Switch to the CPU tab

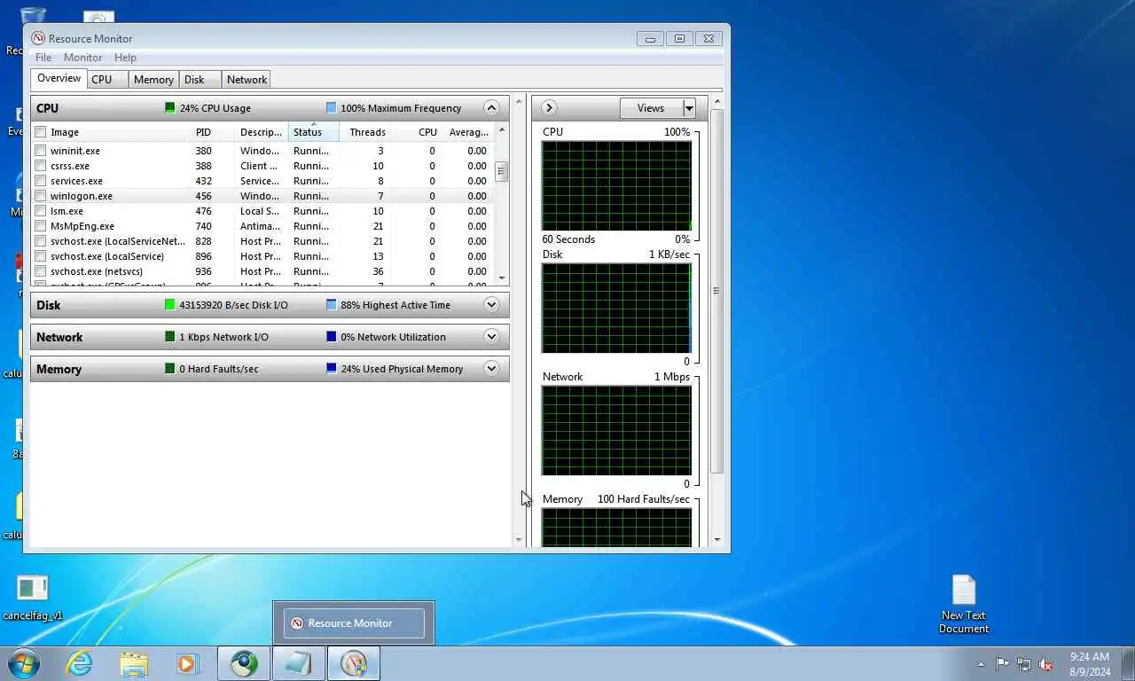(107, 80)
